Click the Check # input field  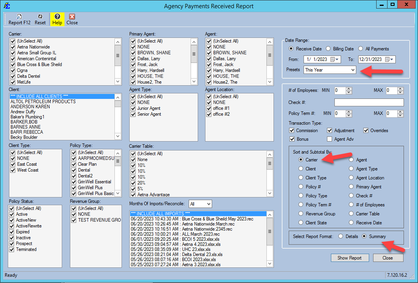click(x=369, y=102)
